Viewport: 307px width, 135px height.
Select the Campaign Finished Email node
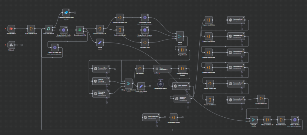tap(66, 13)
